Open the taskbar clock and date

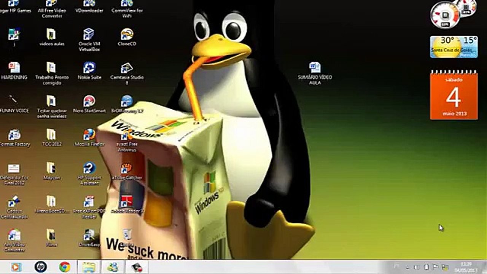(x=466, y=267)
